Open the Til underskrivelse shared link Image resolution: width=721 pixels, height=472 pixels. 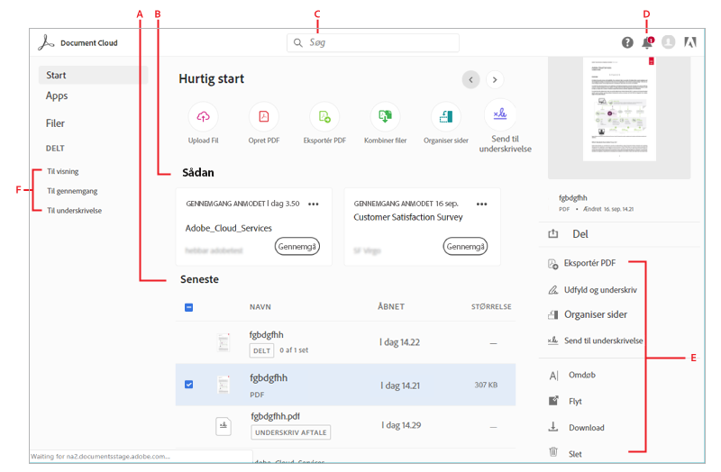(x=74, y=211)
